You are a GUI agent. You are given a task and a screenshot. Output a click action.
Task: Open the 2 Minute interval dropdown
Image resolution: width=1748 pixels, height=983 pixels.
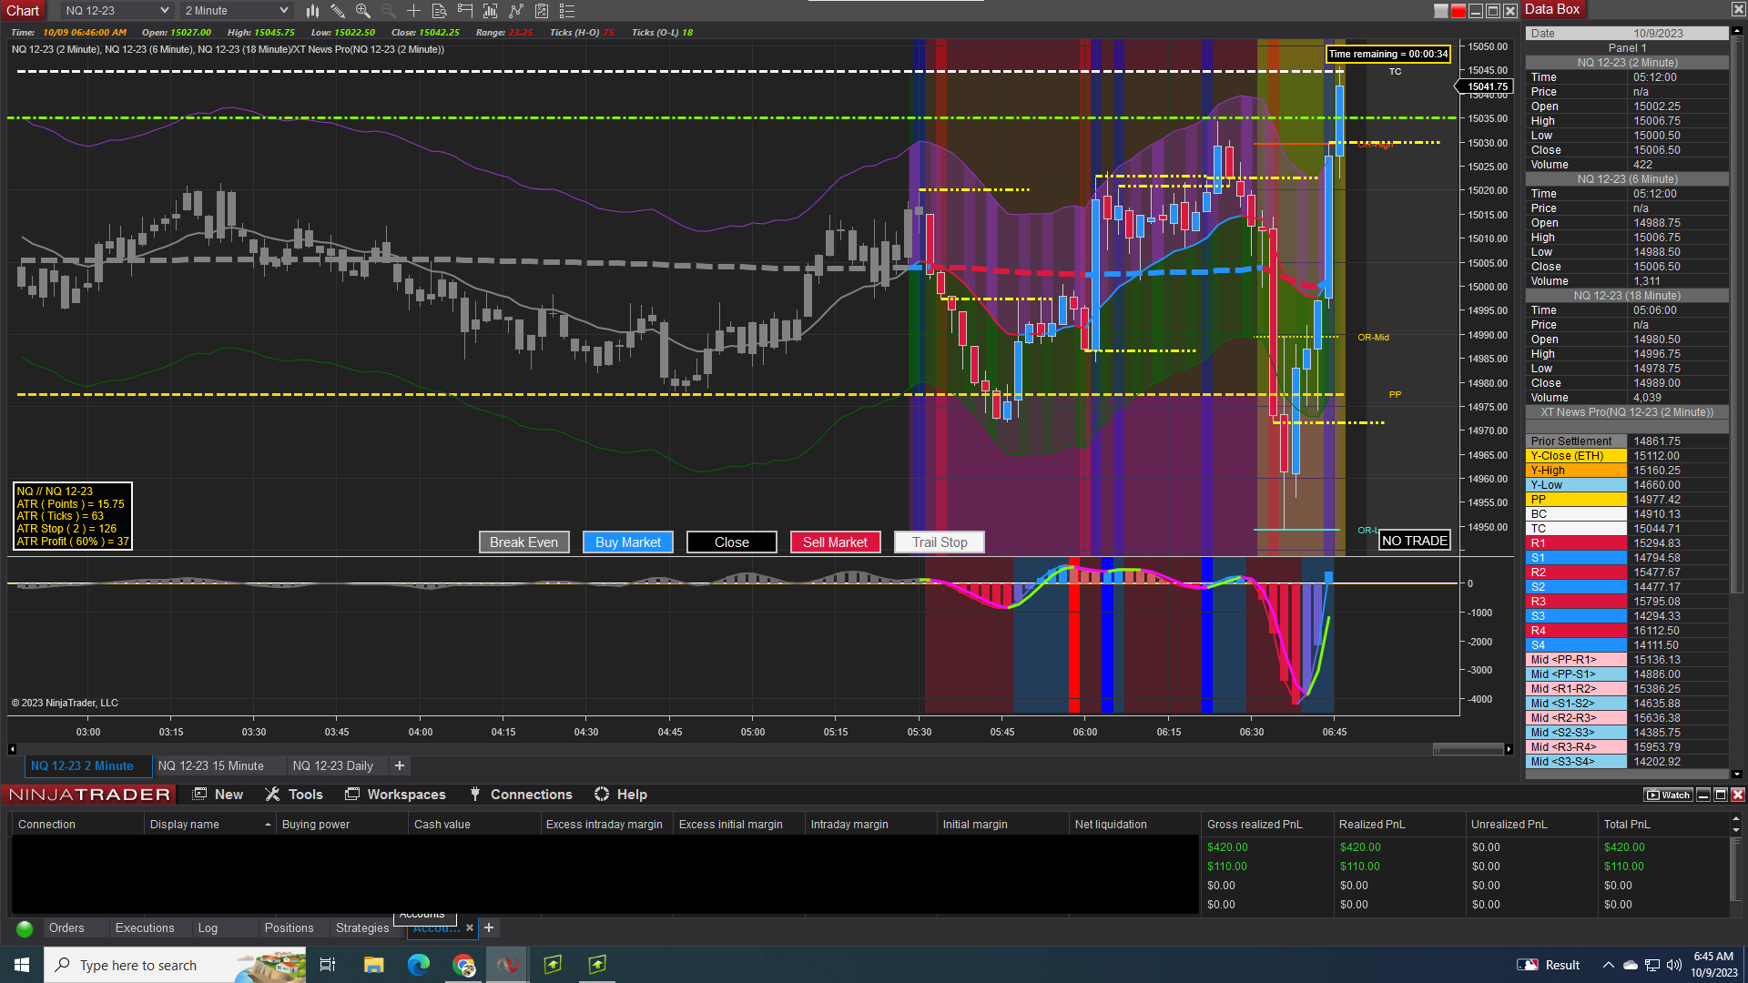[236, 11]
